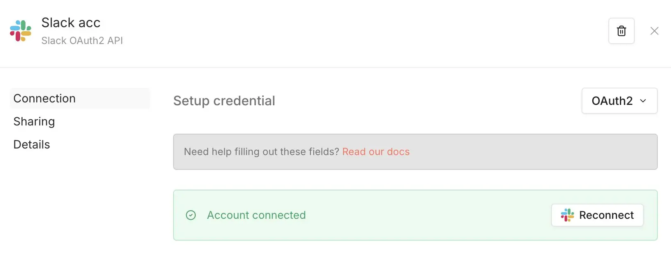
Task: Follow the 'Read our docs' link
Action: point(376,152)
